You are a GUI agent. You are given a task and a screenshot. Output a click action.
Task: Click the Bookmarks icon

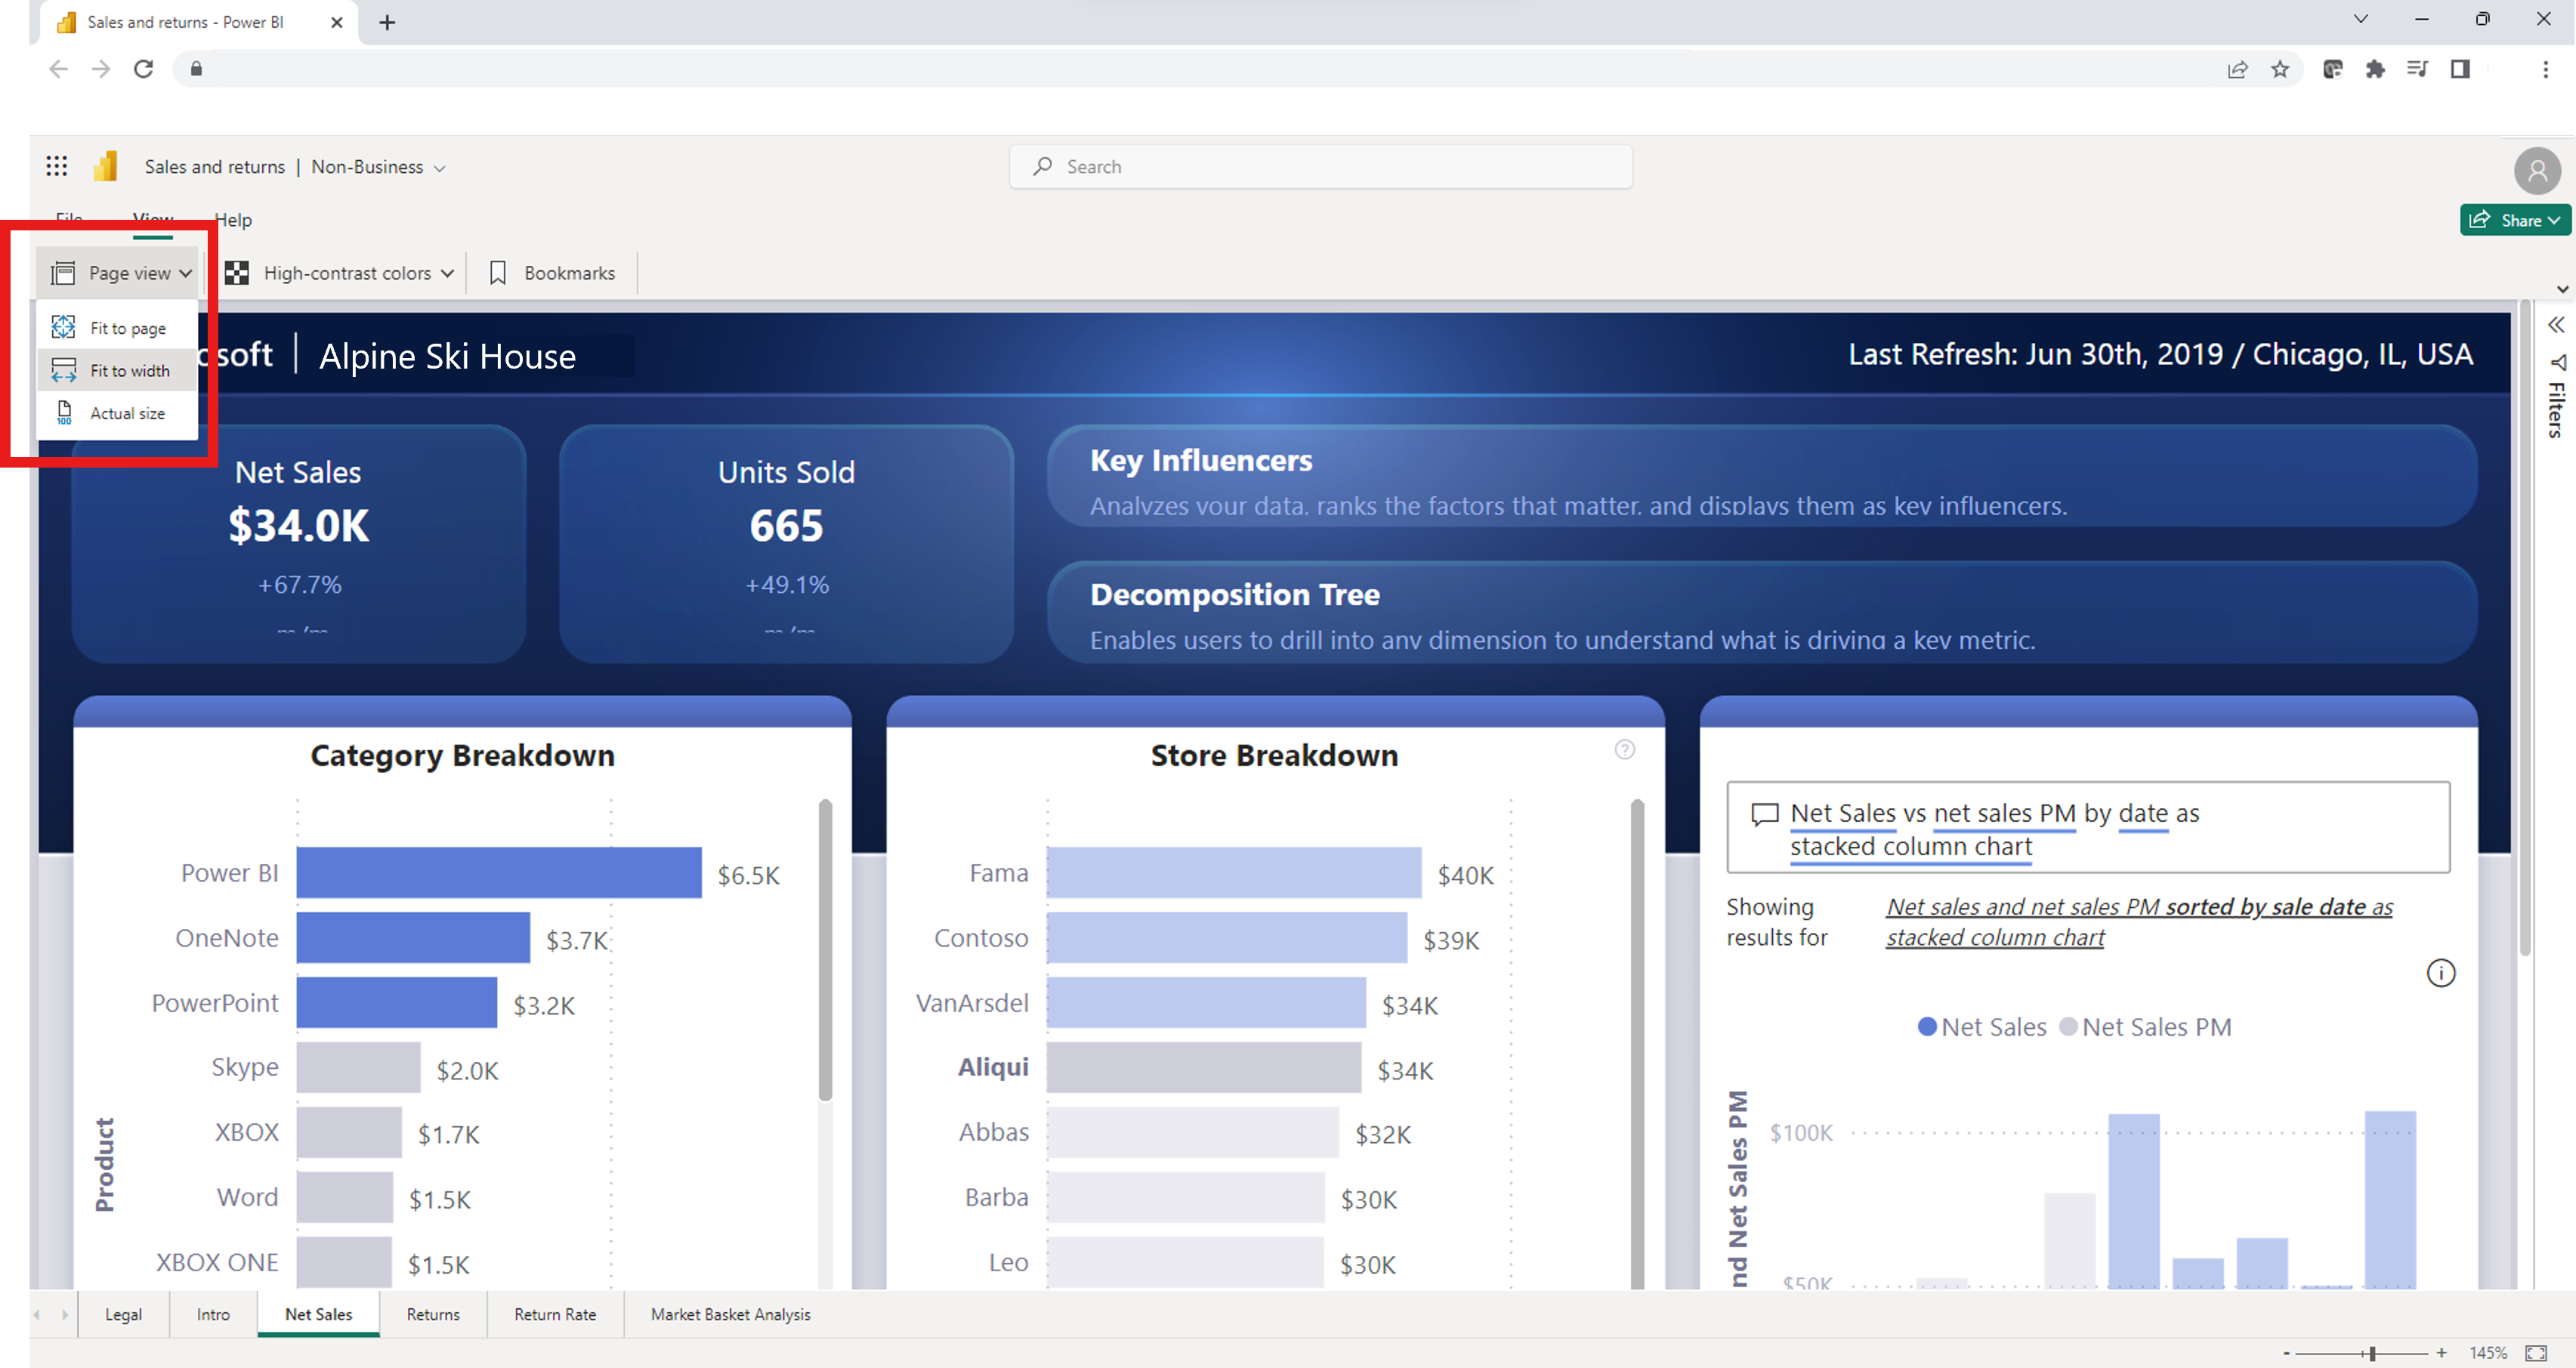coord(498,271)
